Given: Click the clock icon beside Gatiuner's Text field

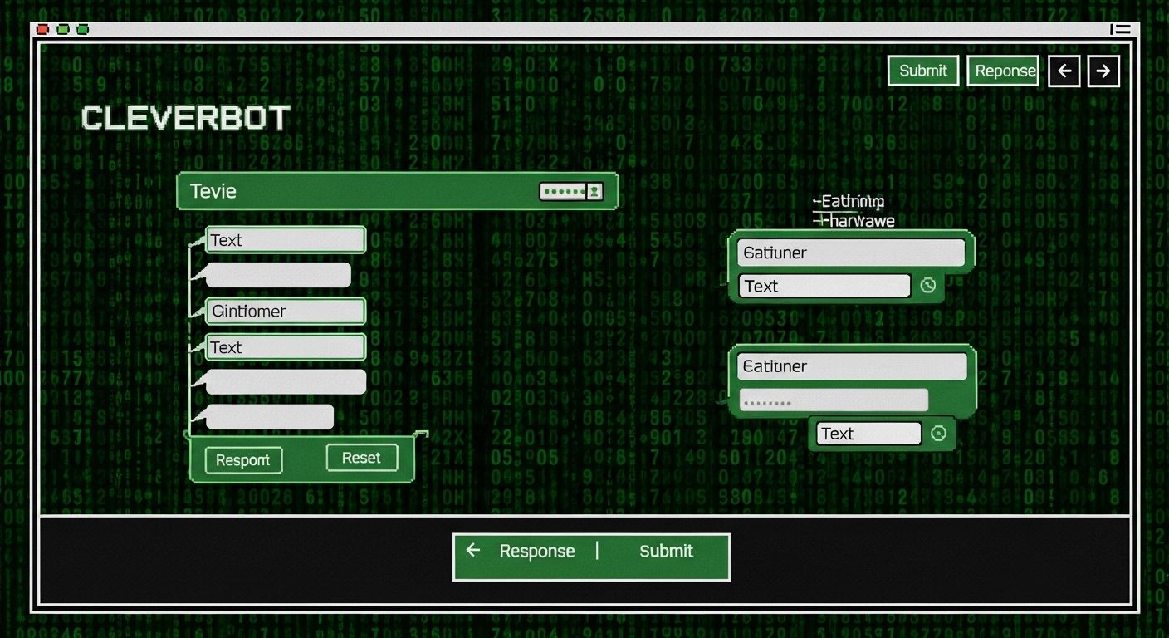Looking at the screenshot, I should click(x=928, y=286).
